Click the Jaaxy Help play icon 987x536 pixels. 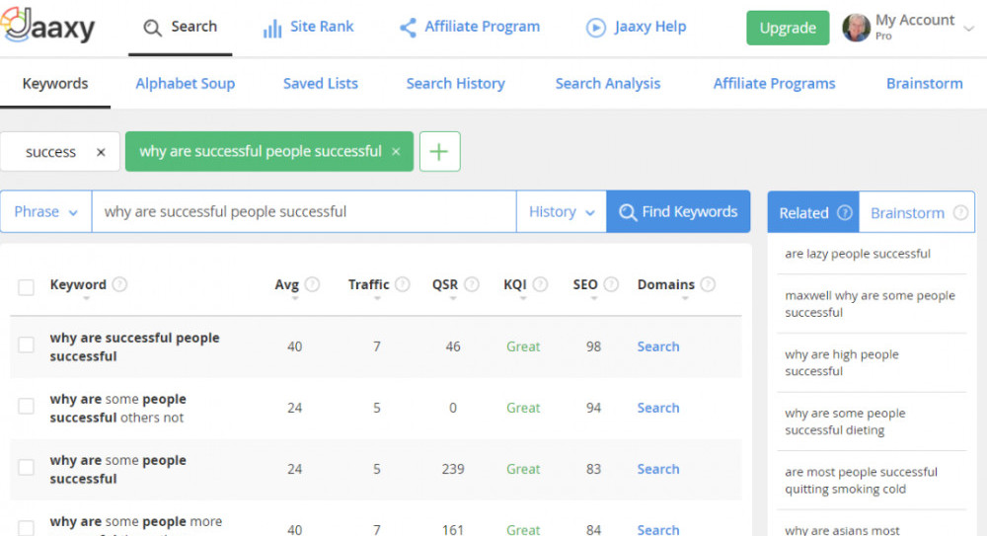595,27
